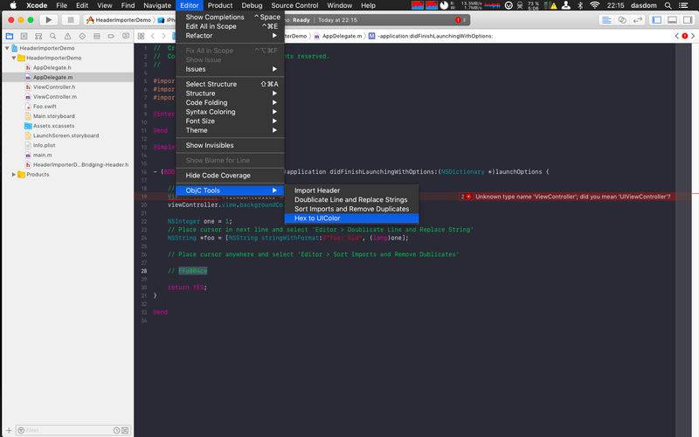Toggle source-controlled files filter icon
The width and height of the screenshot is (699, 437).
coord(125,430)
